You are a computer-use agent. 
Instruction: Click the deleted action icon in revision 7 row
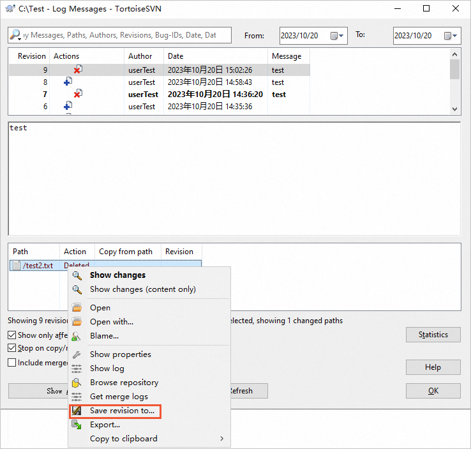point(78,93)
